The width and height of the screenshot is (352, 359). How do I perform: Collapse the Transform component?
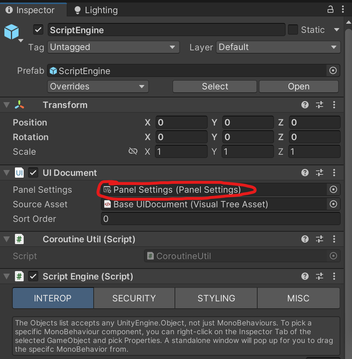6,105
